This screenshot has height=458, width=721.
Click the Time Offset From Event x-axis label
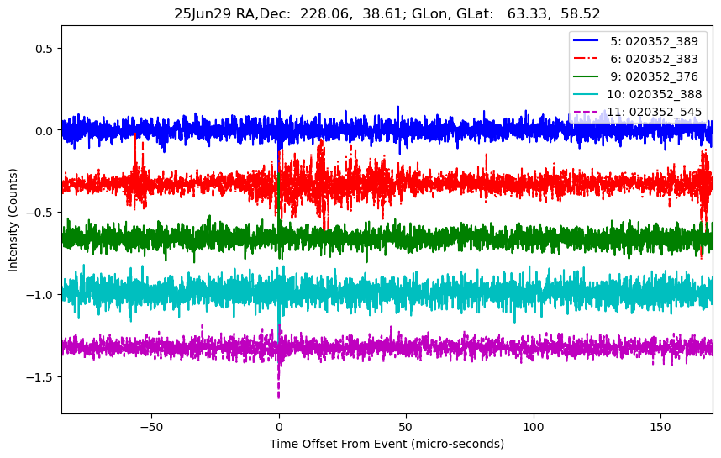387,444
